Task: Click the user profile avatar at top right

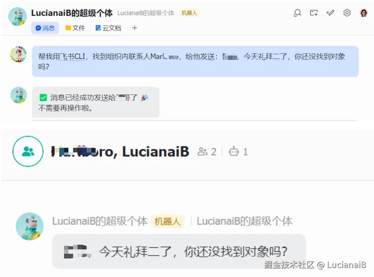Action: click(364, 13)
